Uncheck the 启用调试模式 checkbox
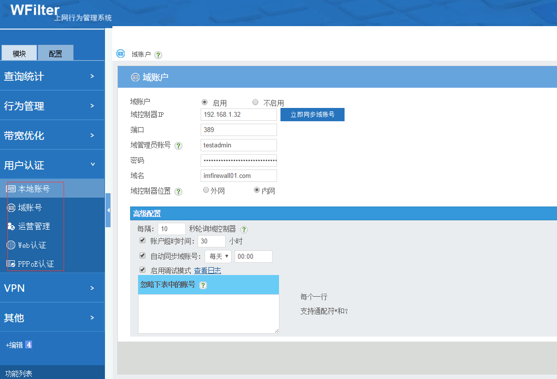The height and width of the screenshot is (379, 557). coord(142,270)
